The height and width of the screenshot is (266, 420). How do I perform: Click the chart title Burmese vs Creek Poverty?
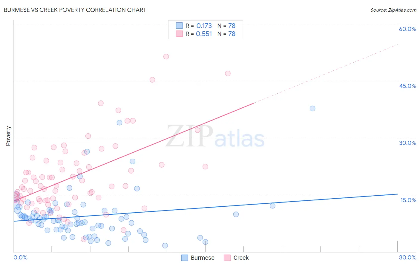pyautogui.click(x=75, y=10)
